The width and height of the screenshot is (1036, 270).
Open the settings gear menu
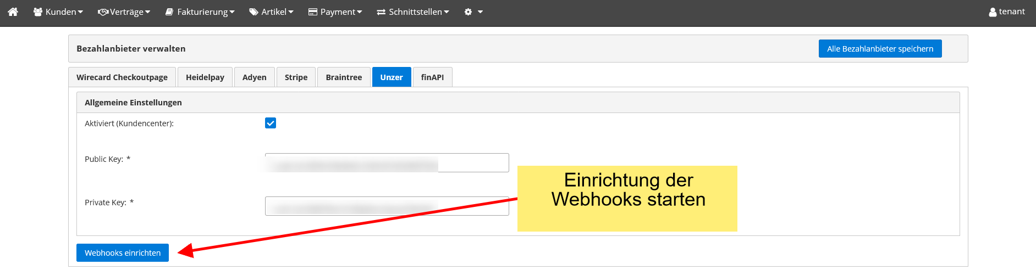(473, 12)
